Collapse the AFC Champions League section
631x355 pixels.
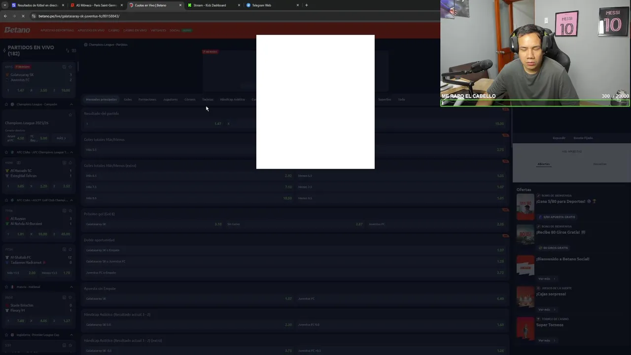tap(71, 152)
